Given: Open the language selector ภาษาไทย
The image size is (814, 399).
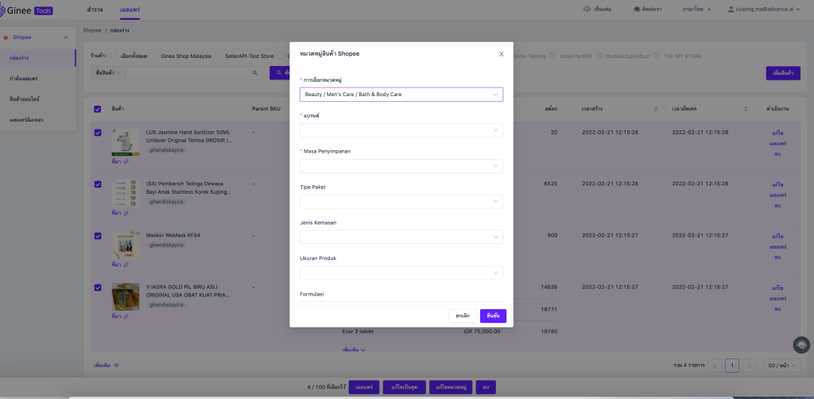Looking at the screenshot, I should coord(696,10).
